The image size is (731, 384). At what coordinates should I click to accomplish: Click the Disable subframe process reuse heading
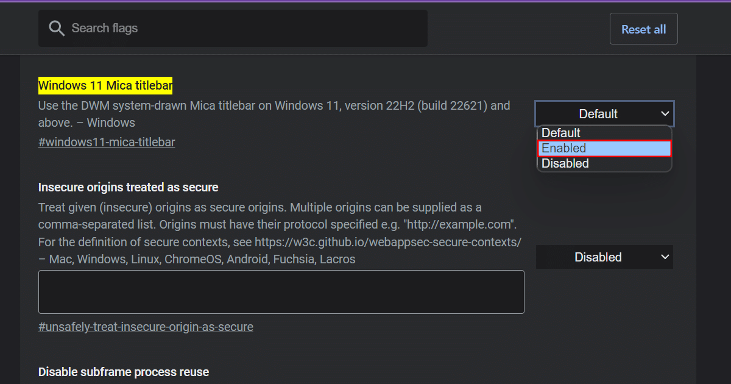tap(123, 371)
